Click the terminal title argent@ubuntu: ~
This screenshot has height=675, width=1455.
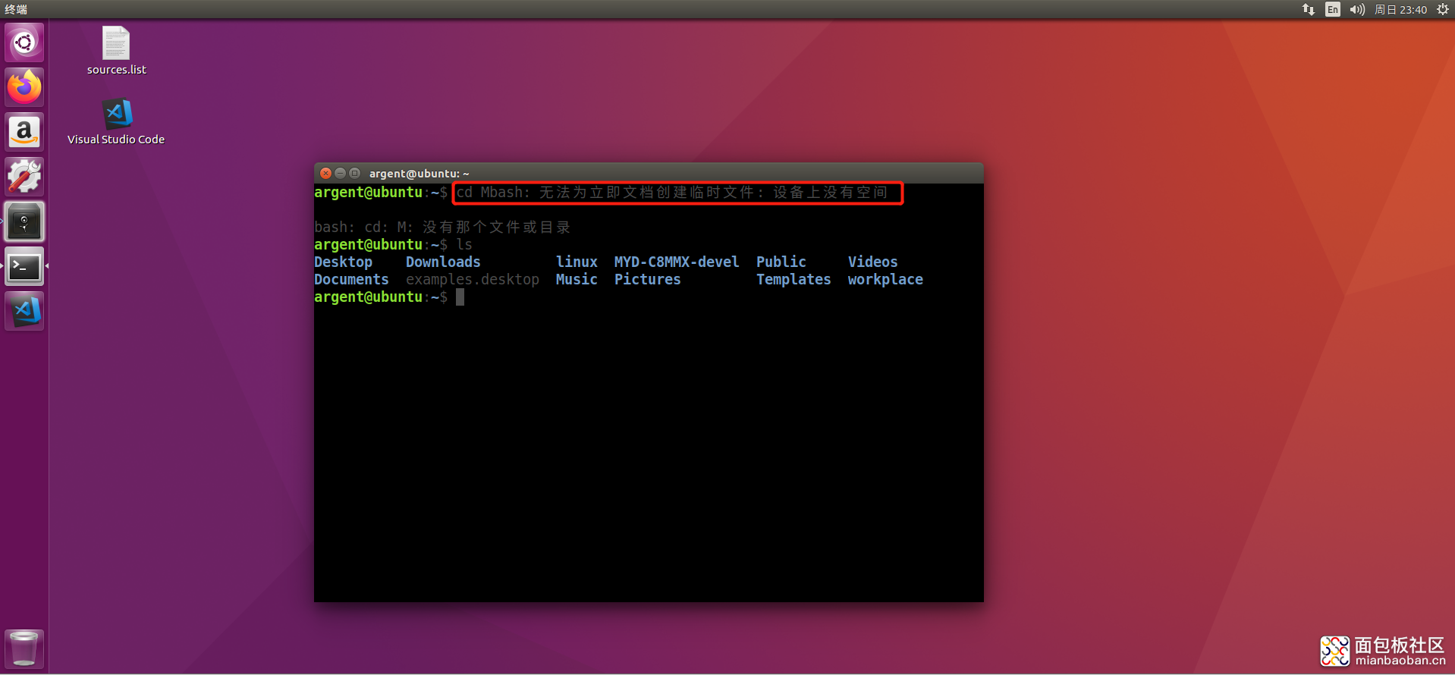[419, 174]
